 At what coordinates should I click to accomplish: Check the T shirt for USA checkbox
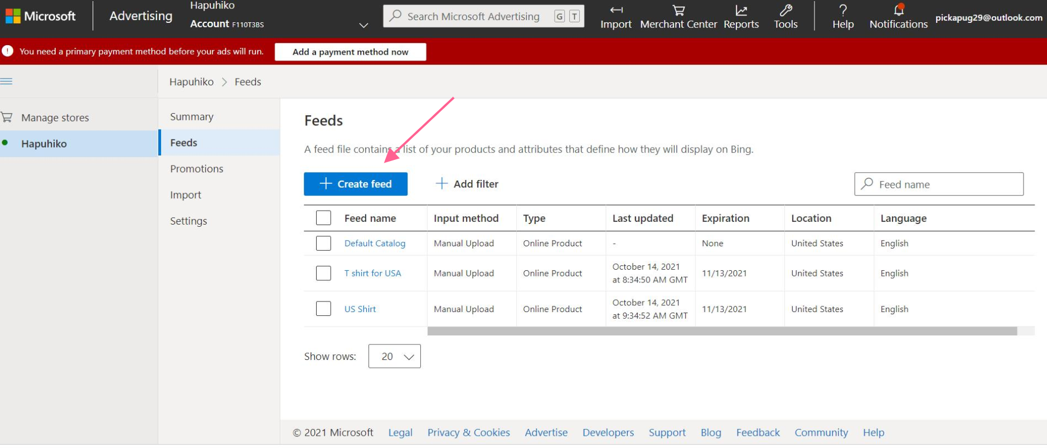point(323,273)
